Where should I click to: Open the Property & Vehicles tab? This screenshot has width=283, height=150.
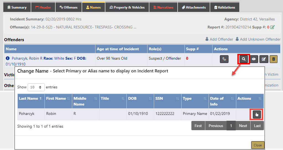[x=127, y=7]
